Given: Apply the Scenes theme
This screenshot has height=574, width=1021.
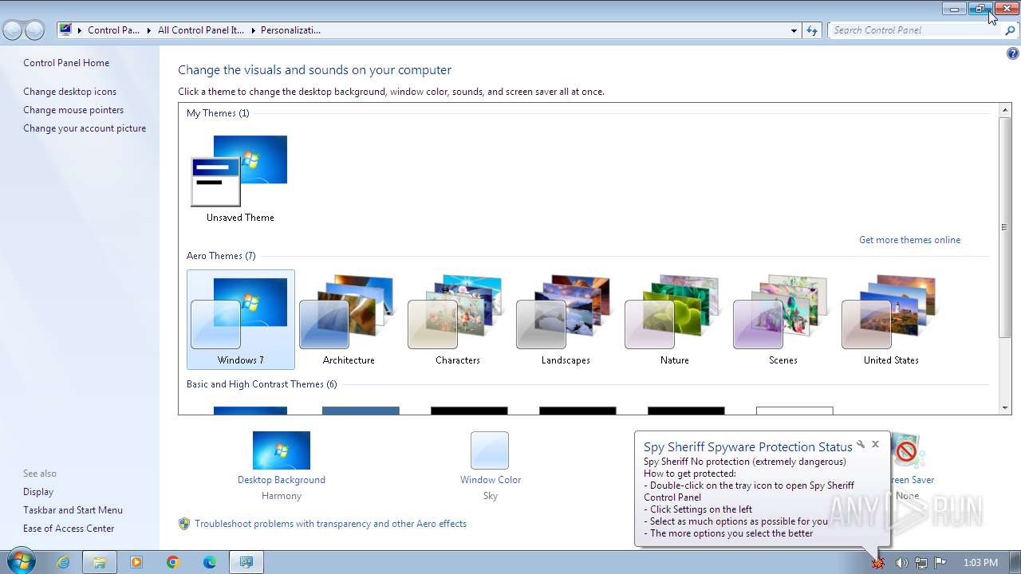Looking at the screenshot, I should point(783,320).
